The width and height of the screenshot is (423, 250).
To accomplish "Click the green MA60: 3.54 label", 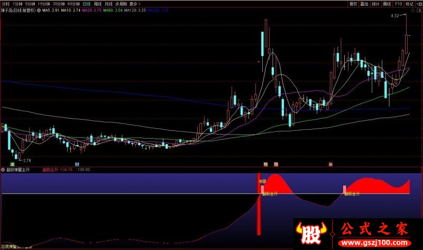I will coord(113,10).
